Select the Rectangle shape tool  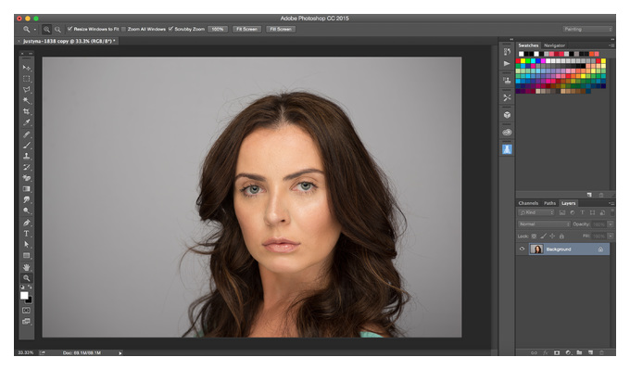pyautogui.click(x=27, y=255)
